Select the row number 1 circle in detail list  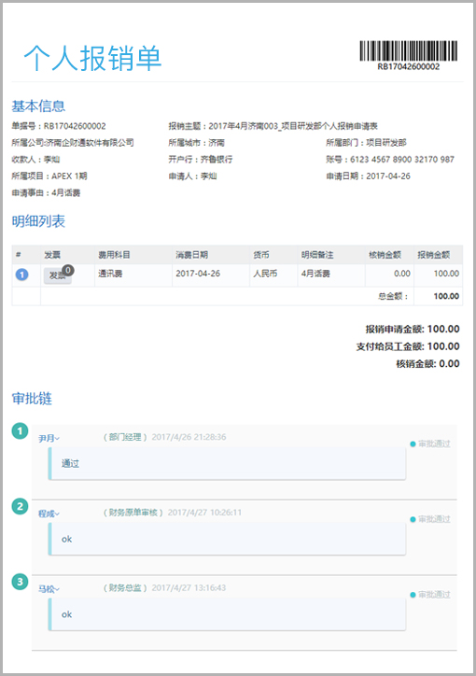22,275
